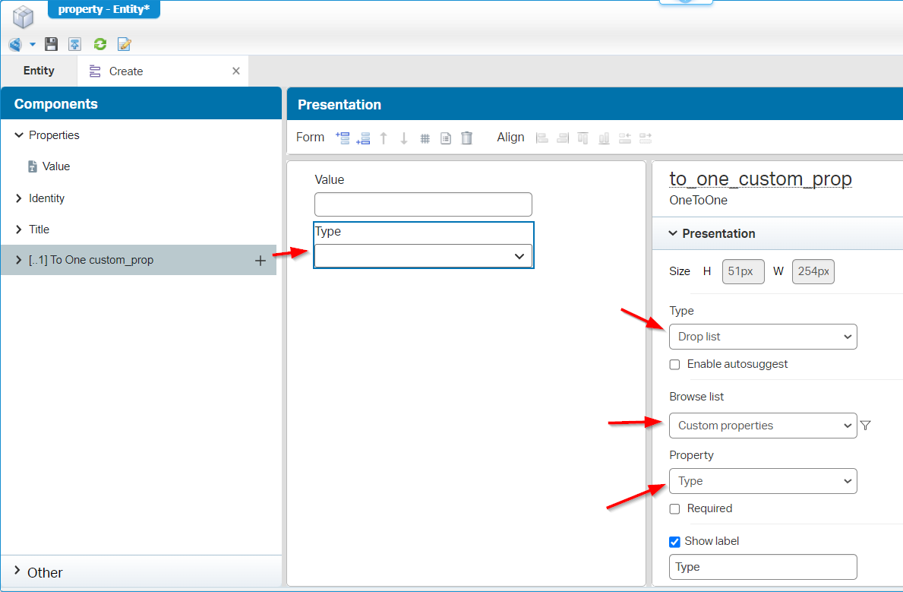Add the To One custom_prop with plus
Image resolution: width=903 pixels, height=592 pixels.
click(x=260, y=261)
